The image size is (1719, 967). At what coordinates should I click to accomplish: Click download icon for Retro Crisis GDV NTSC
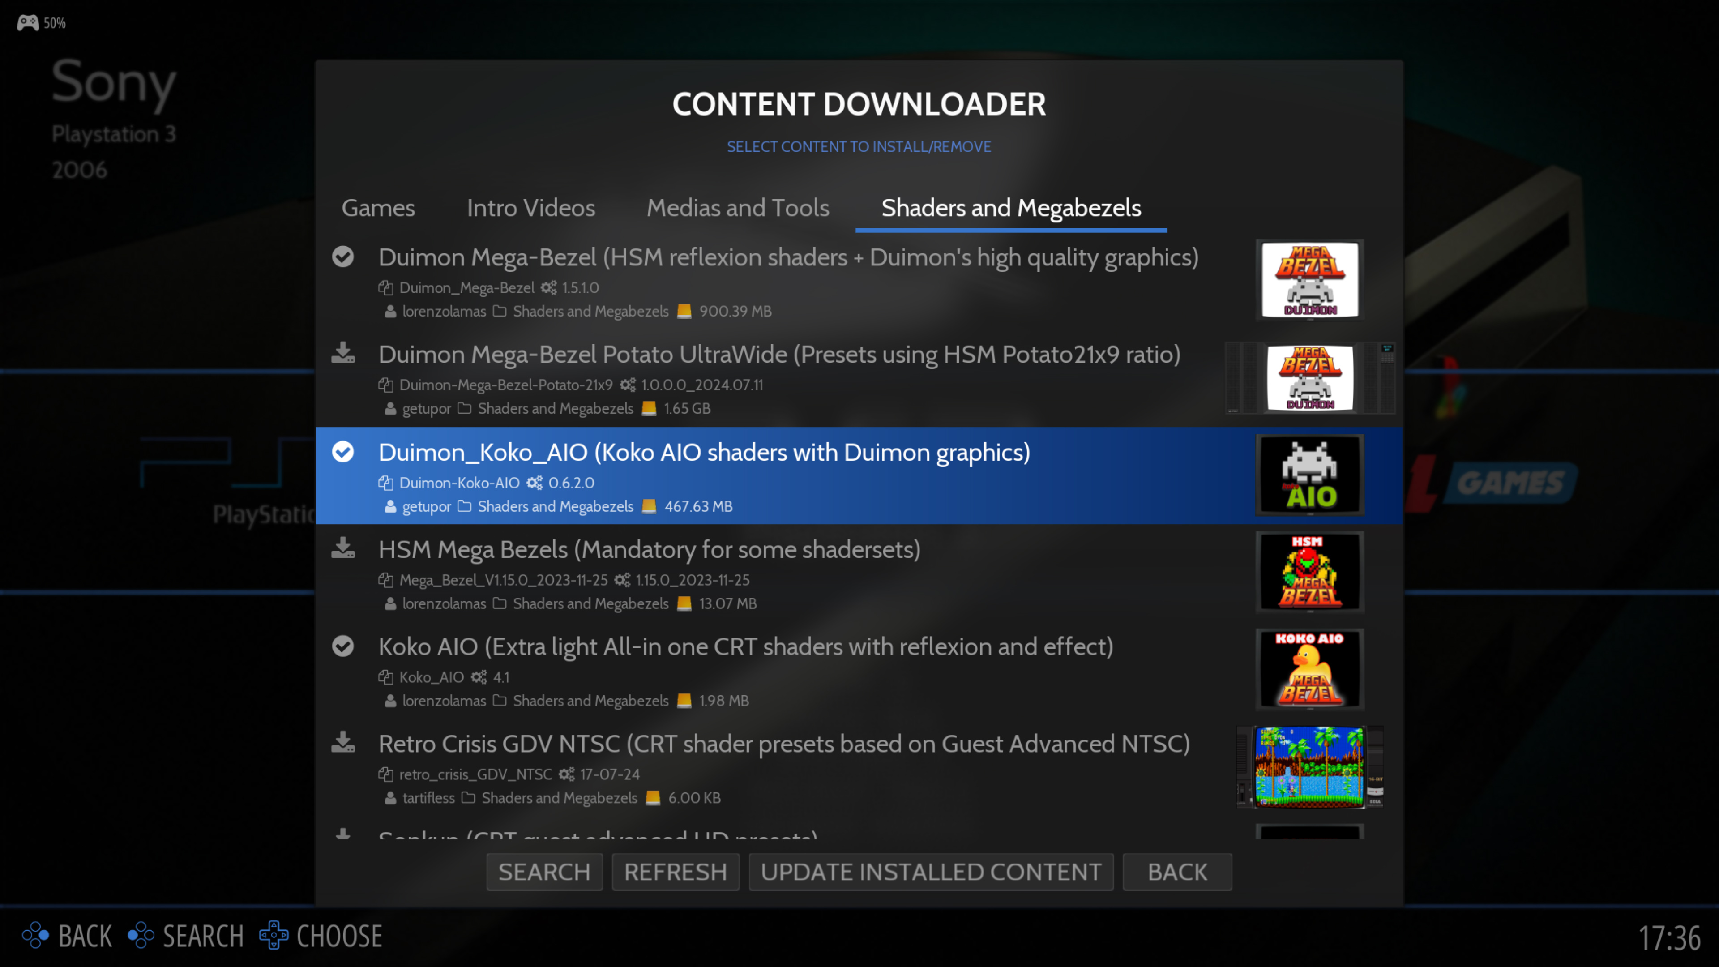pos(343,742)
